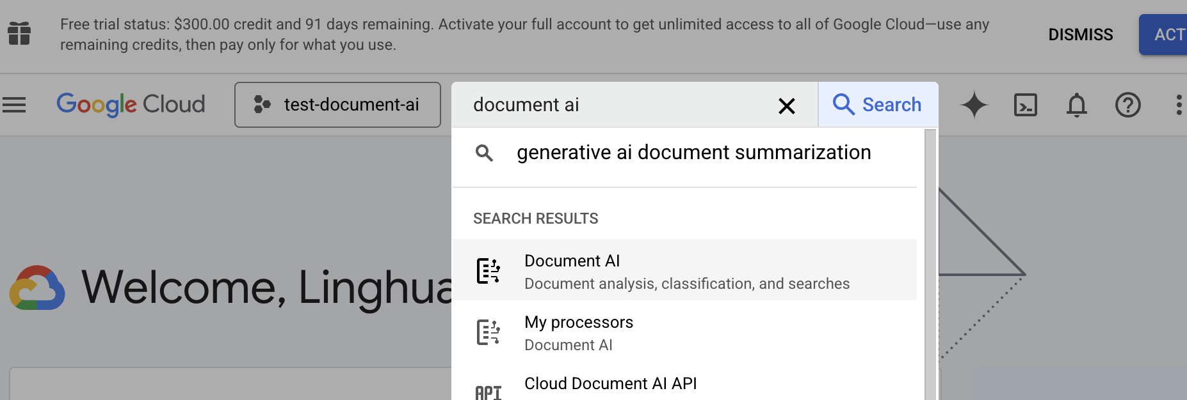The image size is (1187, 400).
Task: Click the Document AI result icon
Action: click(488, 271)
